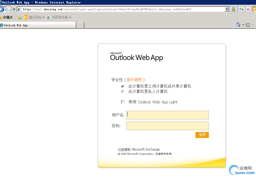Stop page loading with the red X icon
This screenshot has width=256, height=177.
tap(248, 9)
